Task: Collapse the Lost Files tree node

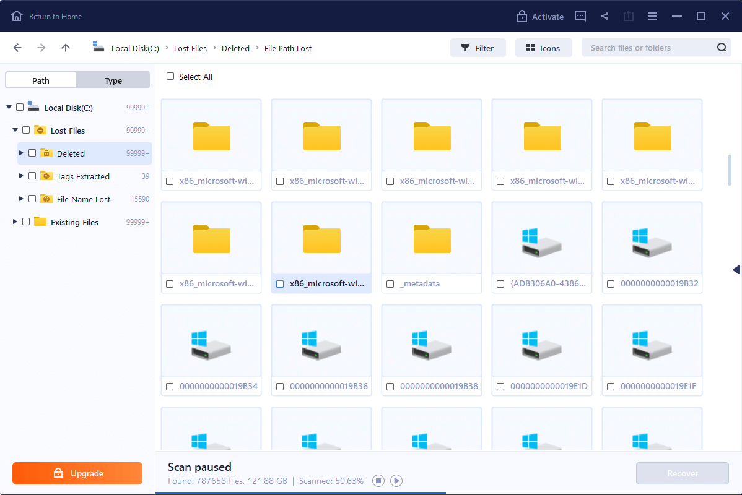Action: click(15, 131)
